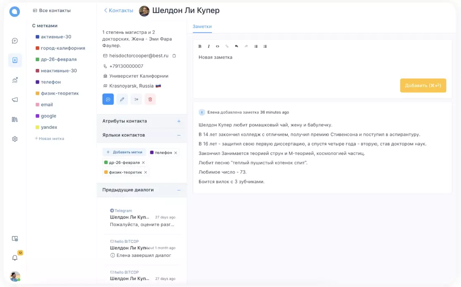Filter by телефон label in sidebar
The image size is (461, 287).
[x=48, y=82]
